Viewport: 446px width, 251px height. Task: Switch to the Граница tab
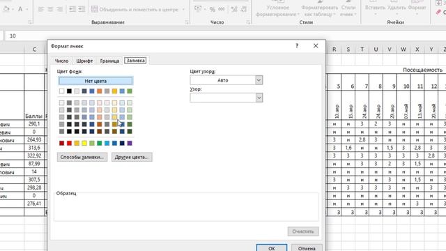coord(109,61)
